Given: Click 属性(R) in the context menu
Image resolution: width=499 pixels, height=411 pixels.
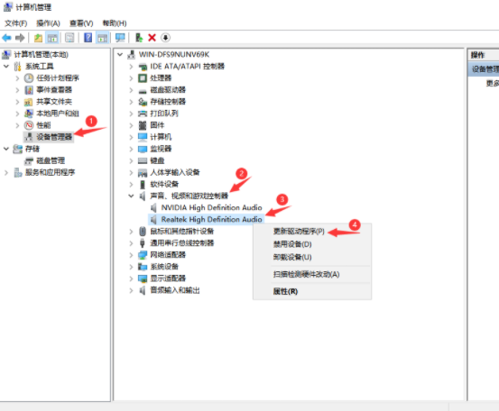Looking at the screenshot, I should pyautogui.click(x=285, y=291).
